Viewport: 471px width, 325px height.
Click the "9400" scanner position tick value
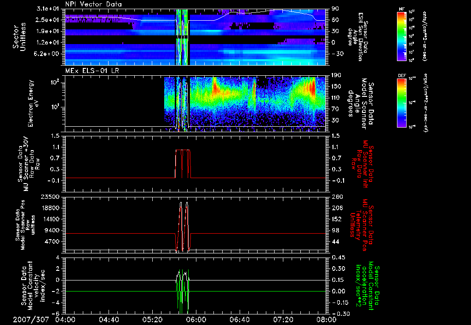click(x=52, y=230)
